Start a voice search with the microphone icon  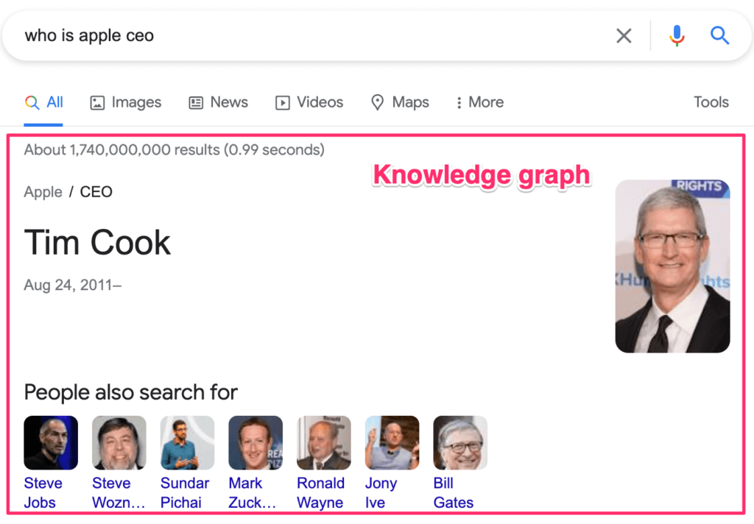[677, 35]
